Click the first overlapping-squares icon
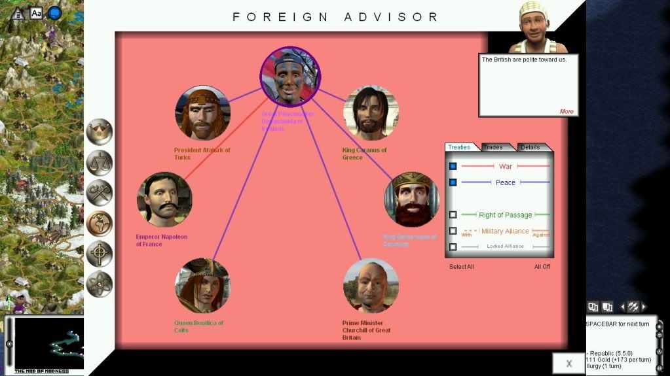Screen dimensions: 670x376 tap(593, 307)
